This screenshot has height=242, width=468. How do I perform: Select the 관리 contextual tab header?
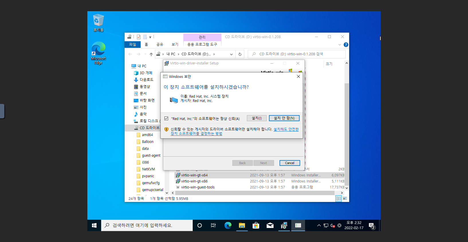[x=202, y=37]
